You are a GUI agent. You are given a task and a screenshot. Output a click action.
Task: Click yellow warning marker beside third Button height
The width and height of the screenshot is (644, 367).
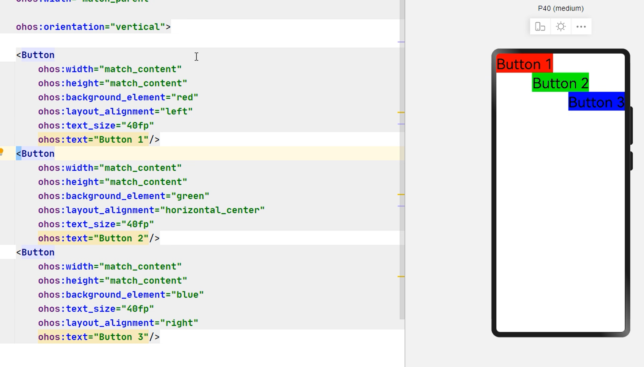point(401,277)
